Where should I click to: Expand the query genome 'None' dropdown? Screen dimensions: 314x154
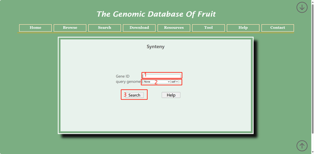coord(157,82)
